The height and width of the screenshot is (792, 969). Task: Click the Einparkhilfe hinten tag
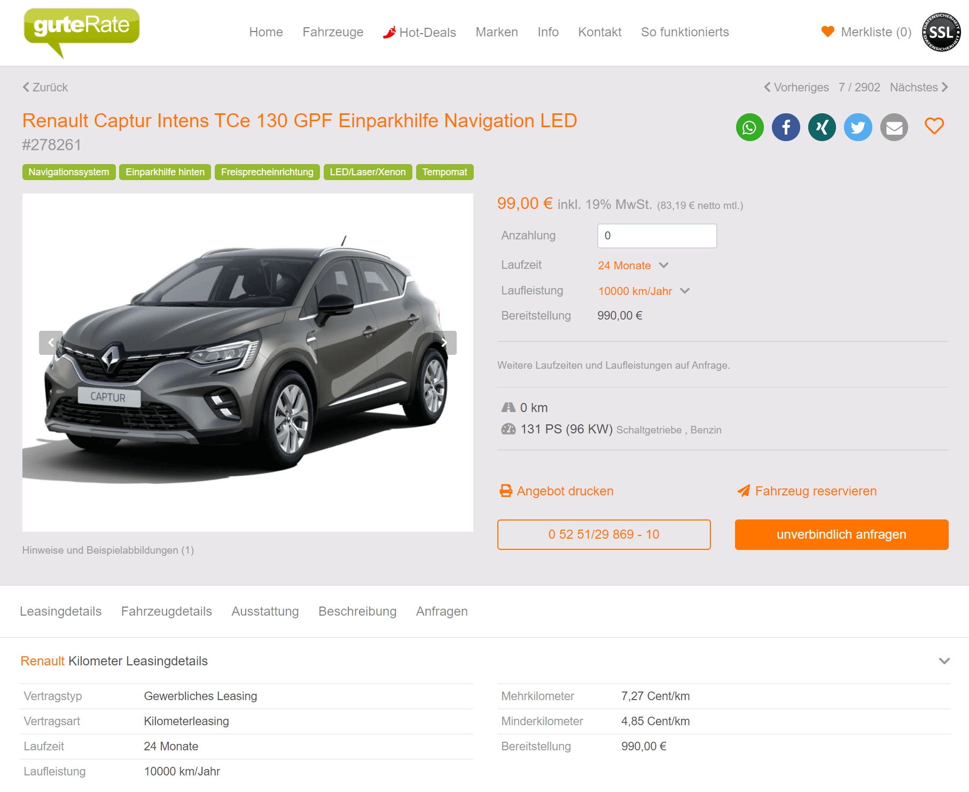(165, 172)
